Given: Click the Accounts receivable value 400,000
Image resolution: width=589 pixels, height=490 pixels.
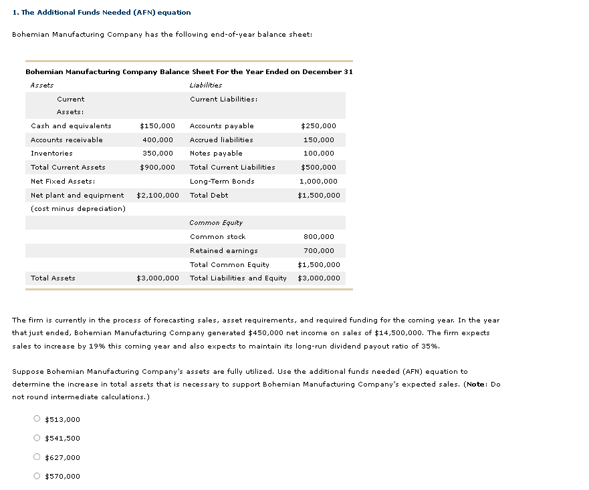Looking at the screenshot, I should pyautogui.click(x=164, y=140).
